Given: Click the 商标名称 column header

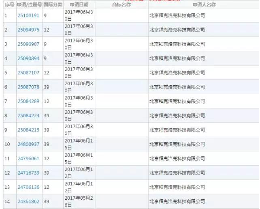Looking at the screenshot, I should (121, 5).
